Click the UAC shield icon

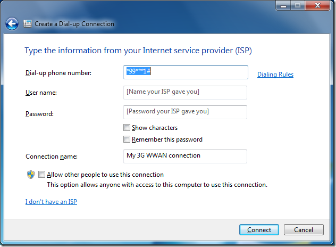coord(31,175)
